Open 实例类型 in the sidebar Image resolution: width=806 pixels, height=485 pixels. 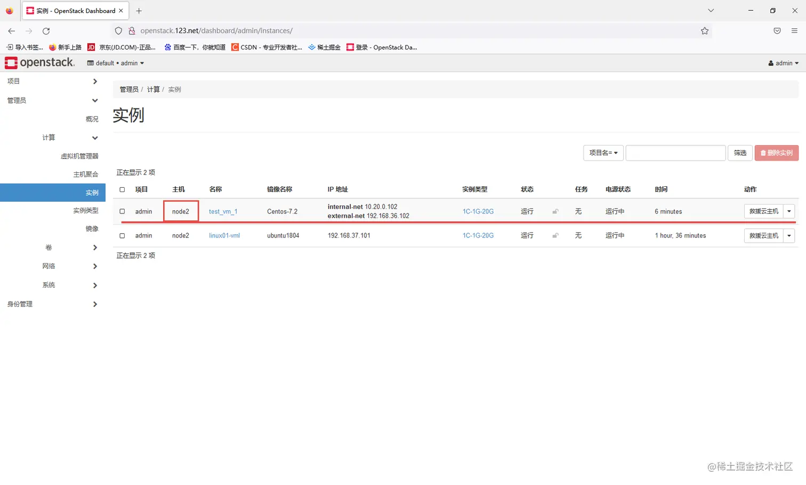point(86,211)
